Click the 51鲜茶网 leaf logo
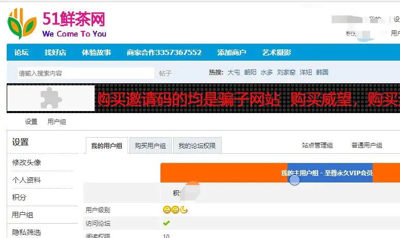The height and width of the screenshot is (238, 400). (22, 24)
